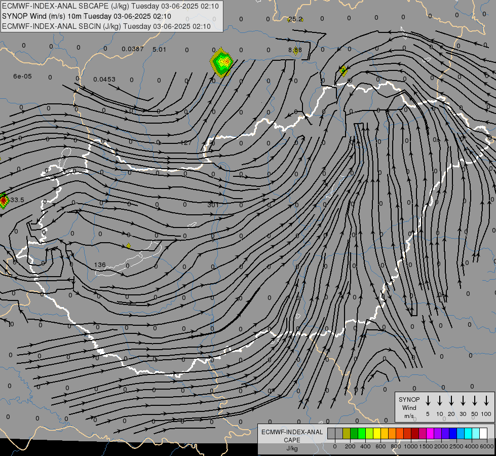This screenshot has width=496, height=456.
Task: Click the SYNOP Wind 10m title line
Action: tap(86, 16)
